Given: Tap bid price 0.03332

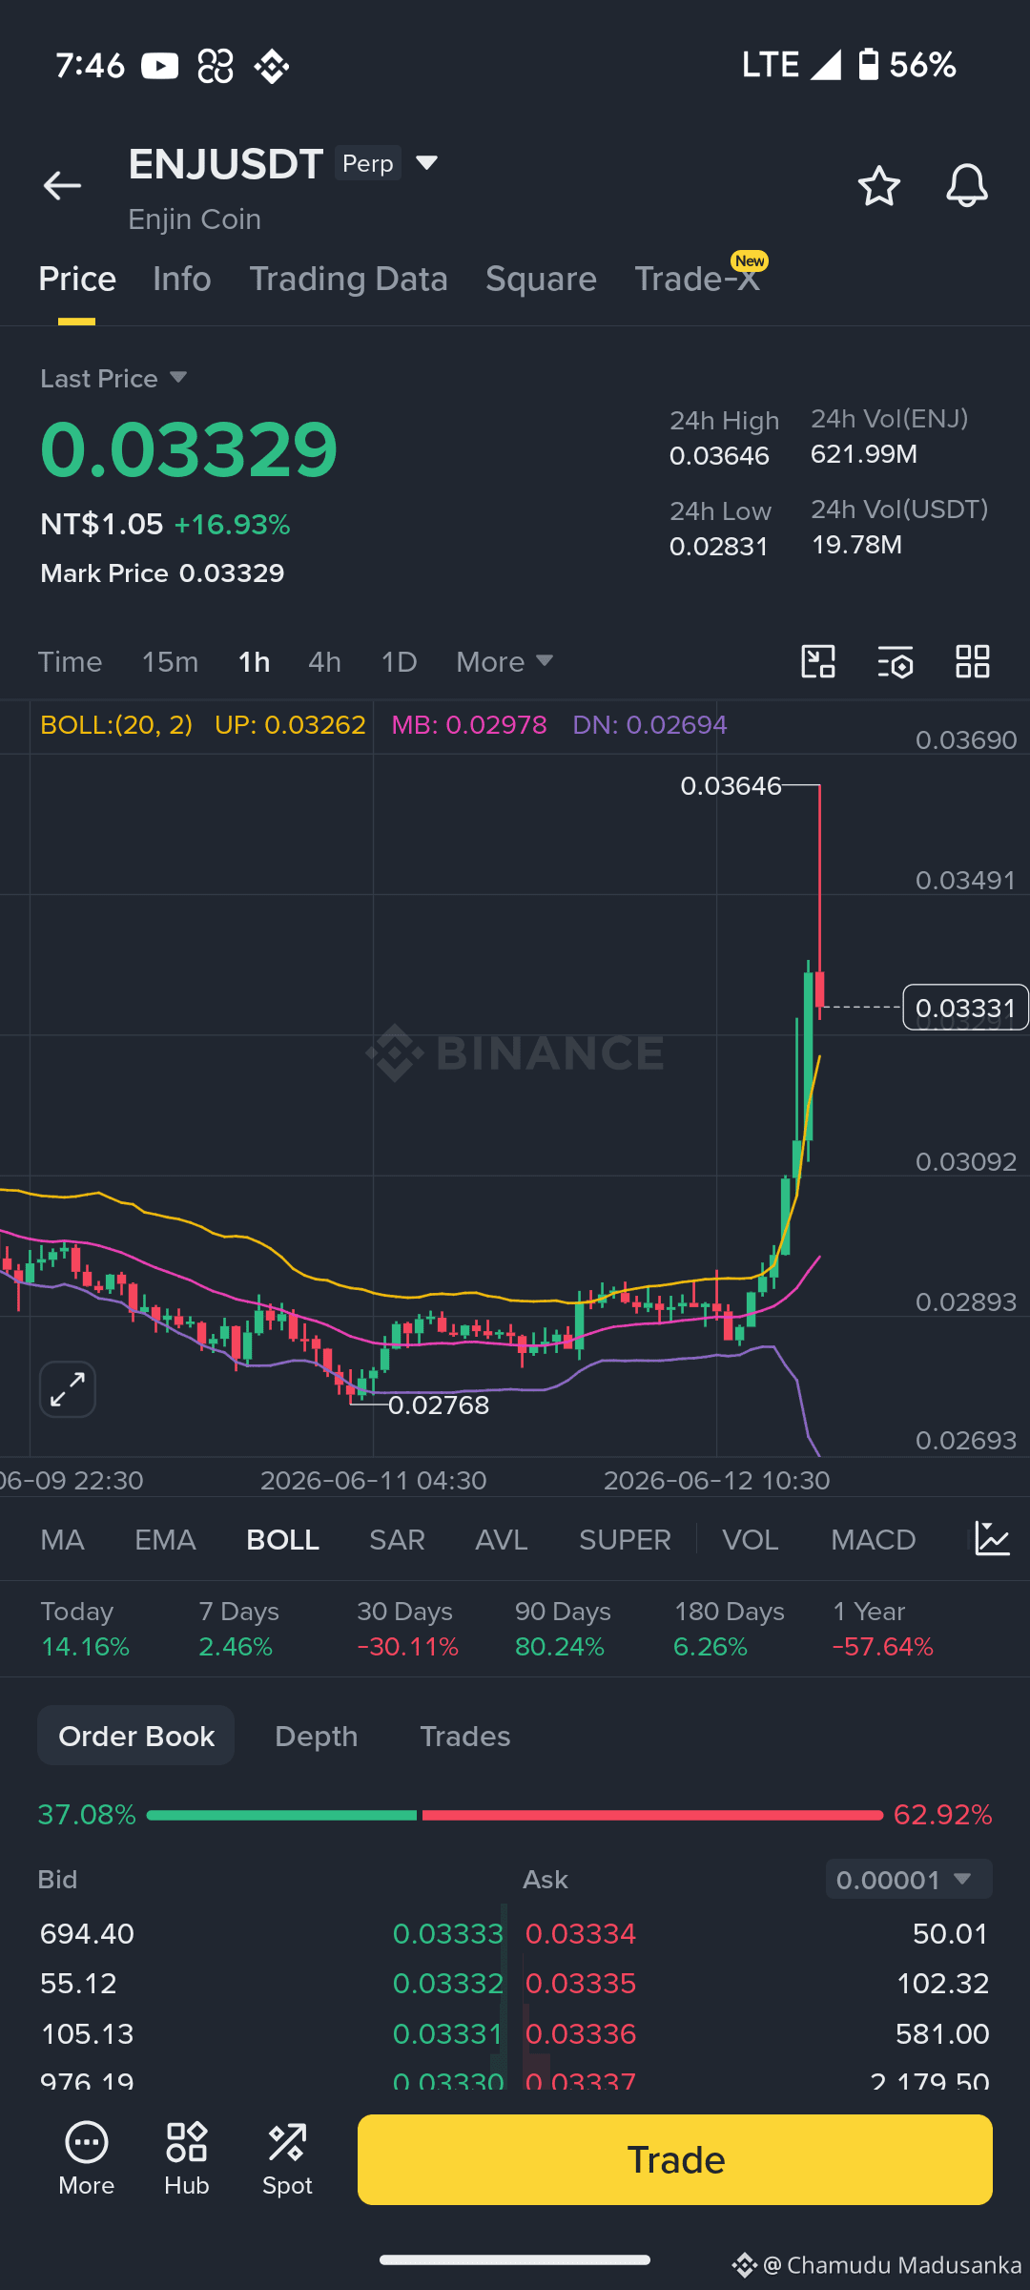Looking at the screenshot, I should 447,1983.
